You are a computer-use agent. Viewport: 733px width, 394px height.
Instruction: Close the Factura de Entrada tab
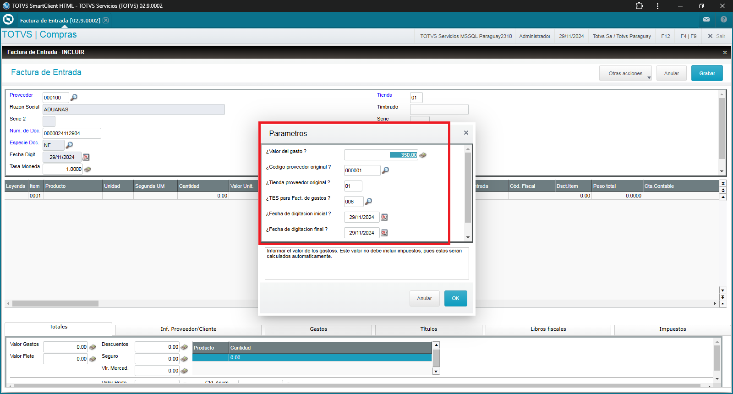coord(106,21)
